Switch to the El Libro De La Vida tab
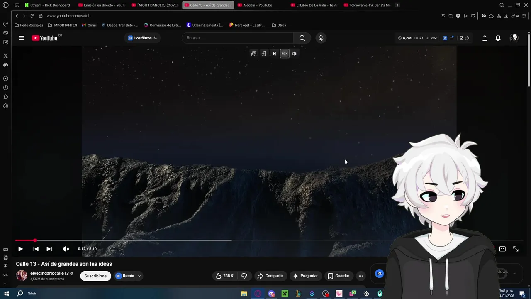 (314, 5)
